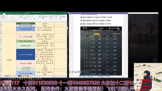Select the 开始 Home ribbon tab
Image resolution: width=162 pixels, height=91 pixels.
tap(4, 14)
